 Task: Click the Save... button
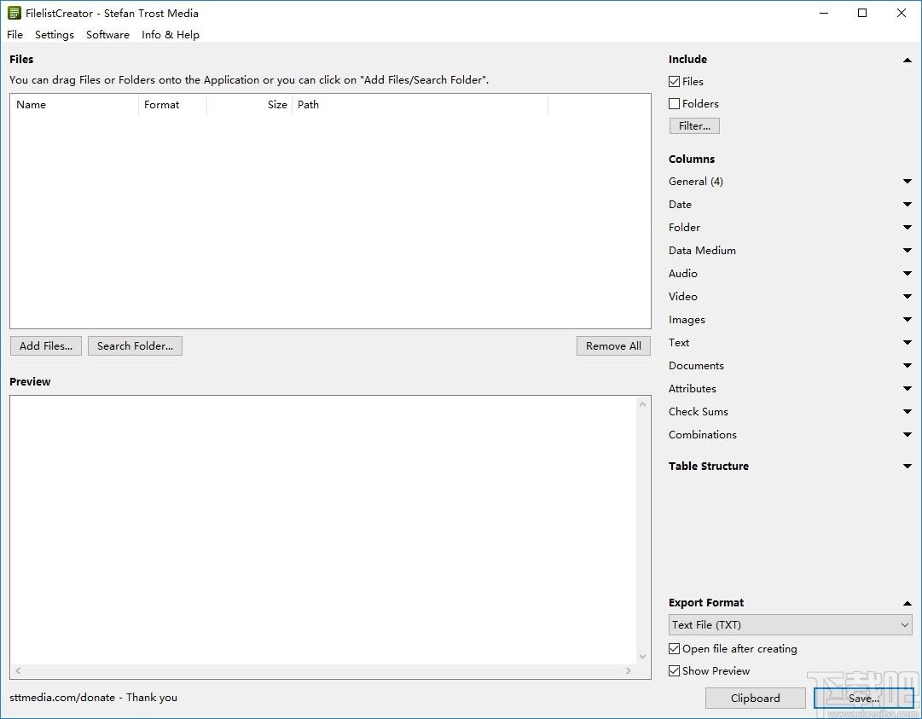pyautogui.click(x=864, y=699)
